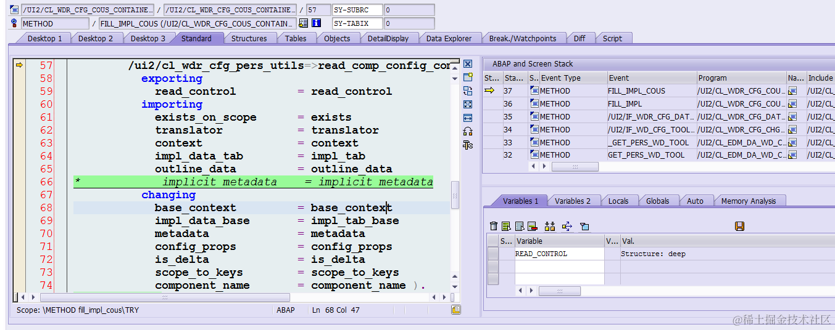Select the Auto tab
The image size is (835, 330).
[695, 201]
